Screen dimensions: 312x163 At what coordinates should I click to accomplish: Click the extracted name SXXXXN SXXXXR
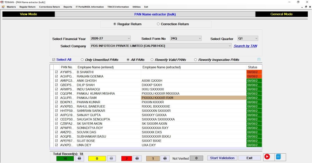click(193, 111)
